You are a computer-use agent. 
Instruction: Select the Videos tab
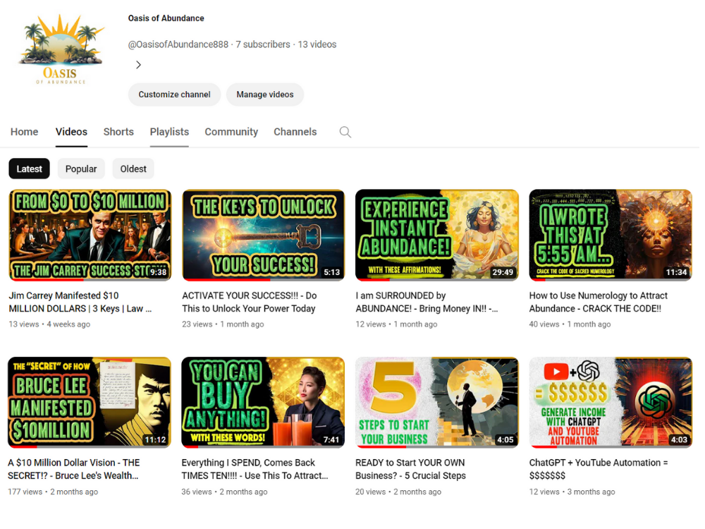pyautogui.click(x=71, y=132)
